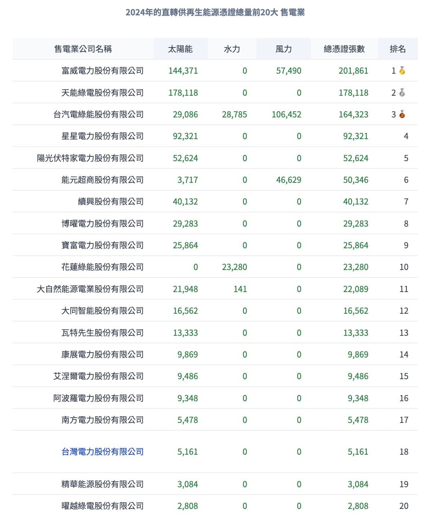Open the 台灣電力股份有限公司 link
Screen dimensions: 440x522
102,452
